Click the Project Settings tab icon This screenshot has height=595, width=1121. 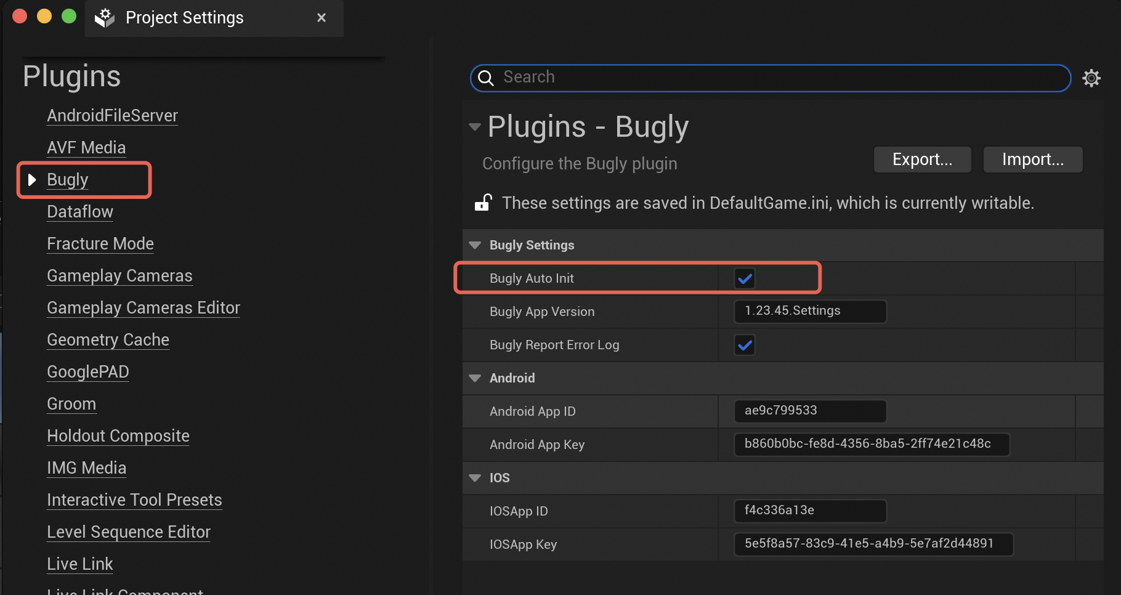[105, 18]
